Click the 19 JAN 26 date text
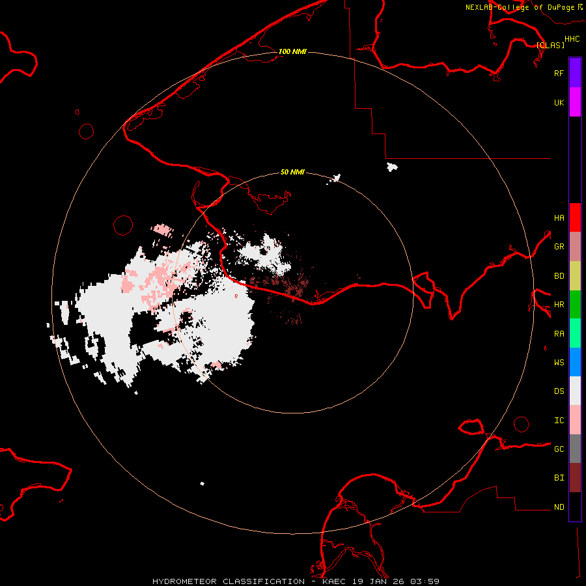Image resolution: width=586 pixels, height=586 pixels. pos(379,581)
